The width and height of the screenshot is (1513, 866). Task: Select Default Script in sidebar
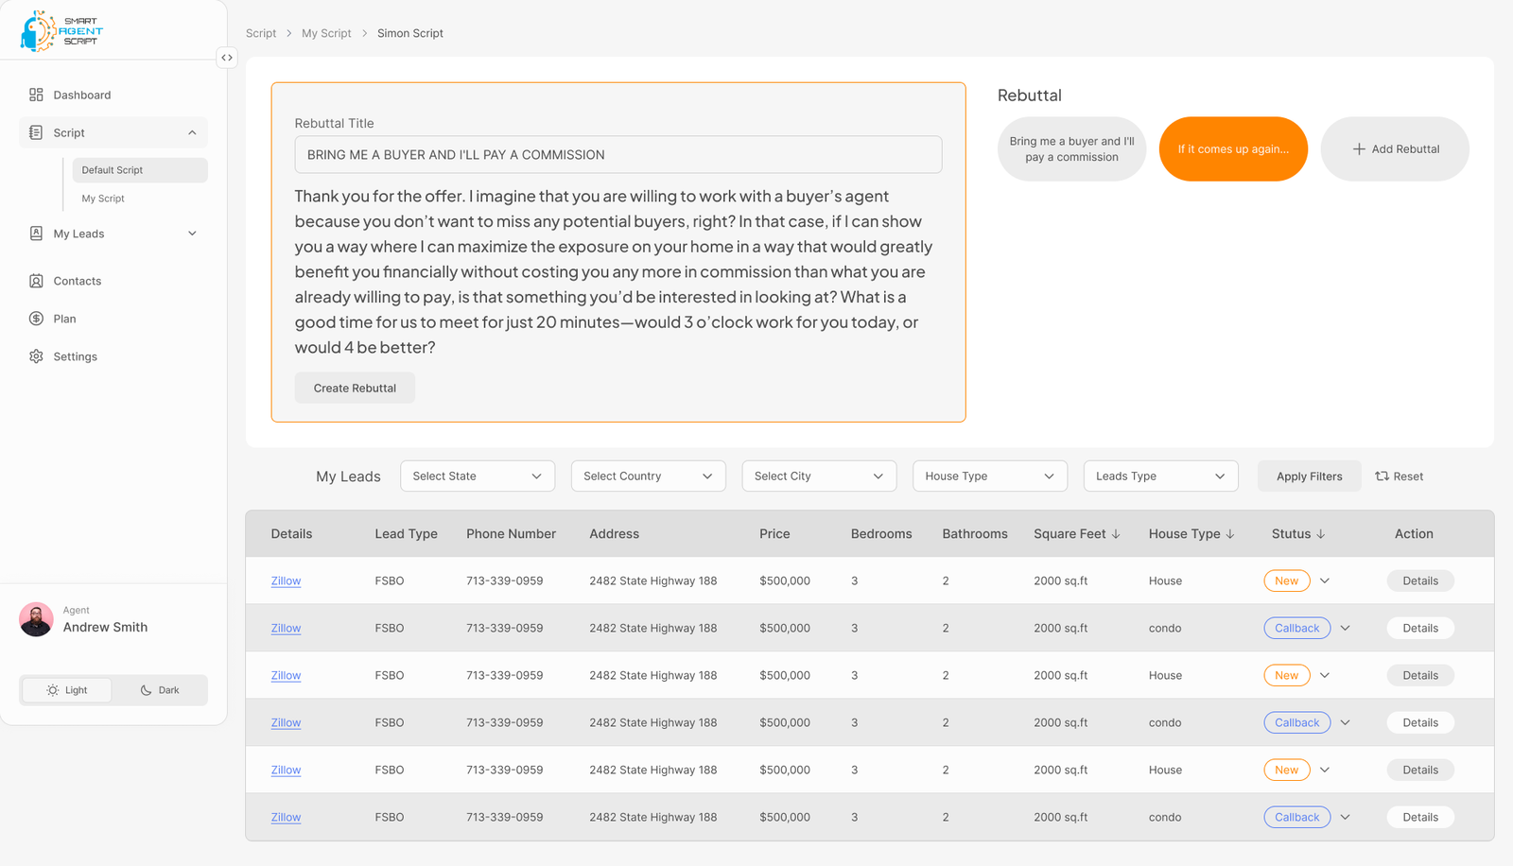click(113, 170)
